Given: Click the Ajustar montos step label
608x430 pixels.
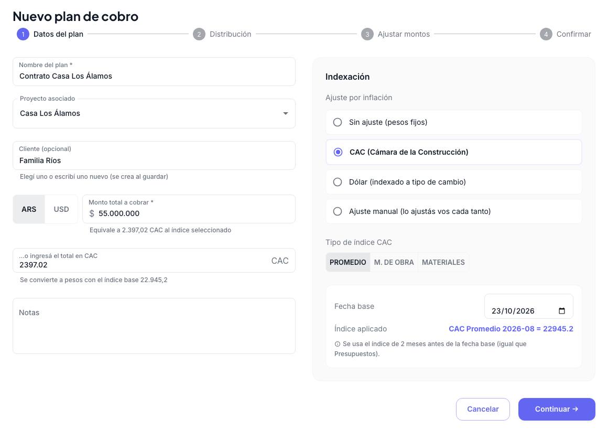Looking at the screenshot, I should pos(404,34).
